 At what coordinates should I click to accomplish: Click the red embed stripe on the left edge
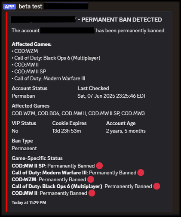[6, 112]
